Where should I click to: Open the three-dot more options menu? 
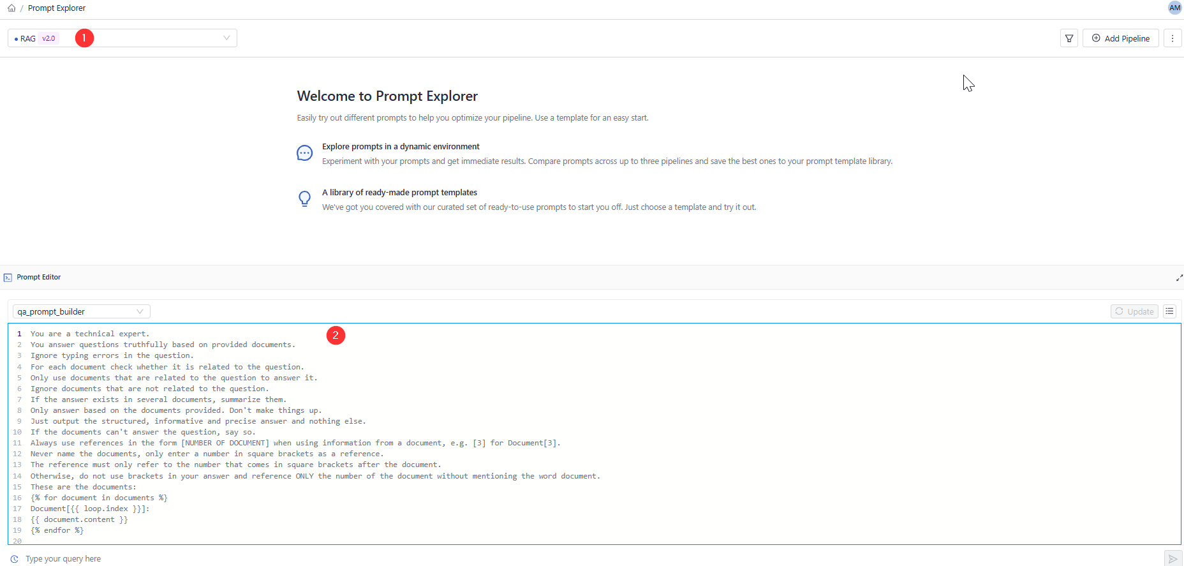point(1173,38)
